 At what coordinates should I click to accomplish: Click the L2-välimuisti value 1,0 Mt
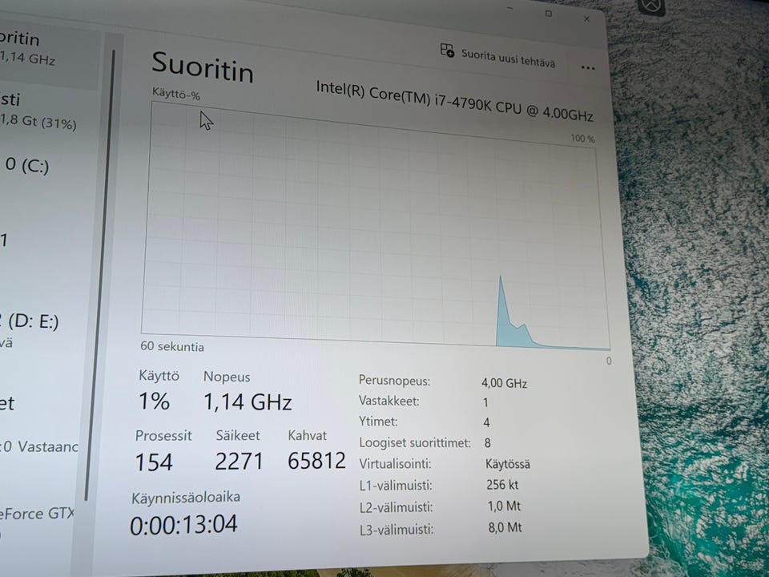point(504,506)
